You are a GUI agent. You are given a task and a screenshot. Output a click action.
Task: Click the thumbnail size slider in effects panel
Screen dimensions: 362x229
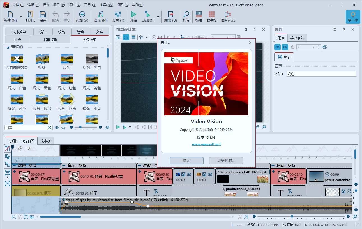point(86,127)
